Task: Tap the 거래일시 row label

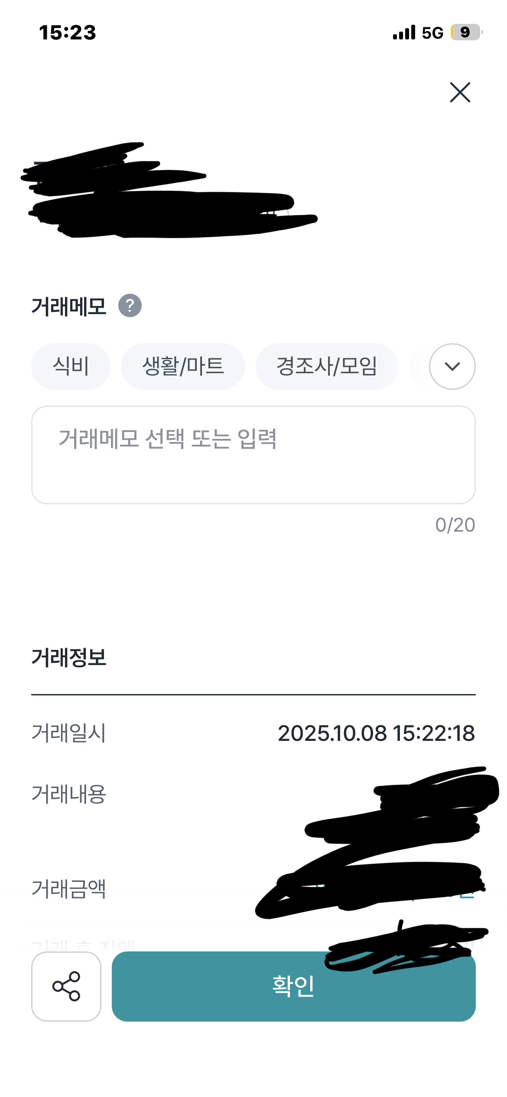Action: point(69,733)
